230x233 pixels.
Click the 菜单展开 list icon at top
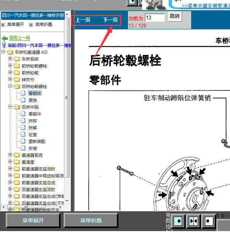(3, 25)
